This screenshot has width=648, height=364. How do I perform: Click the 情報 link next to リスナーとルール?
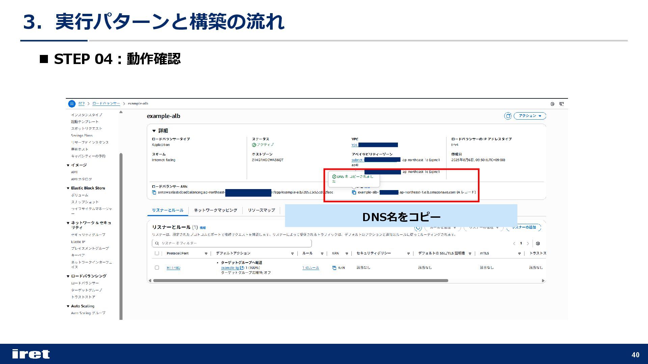[202, 228]
